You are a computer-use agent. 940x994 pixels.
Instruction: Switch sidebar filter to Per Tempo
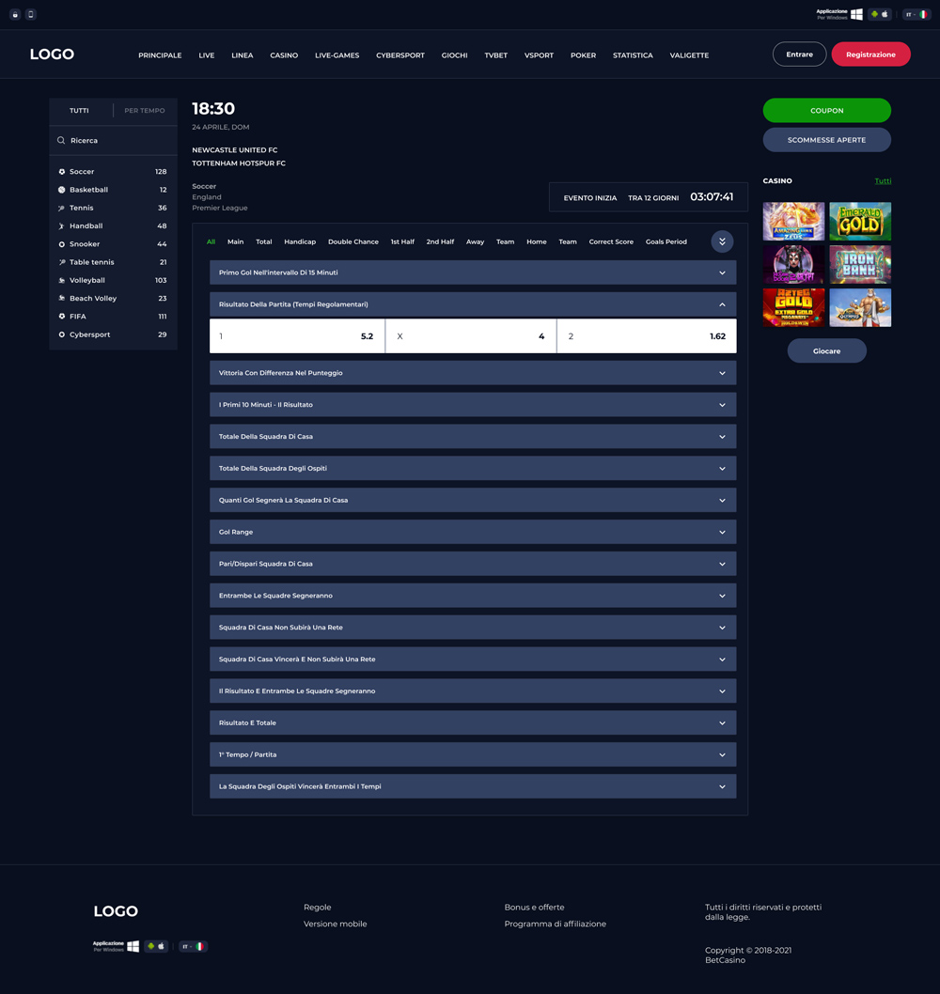click(144, 111)
